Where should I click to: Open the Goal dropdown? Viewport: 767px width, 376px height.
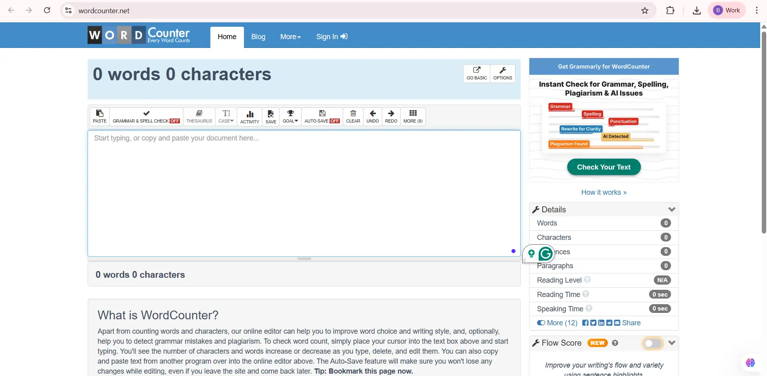click(290, 116)
